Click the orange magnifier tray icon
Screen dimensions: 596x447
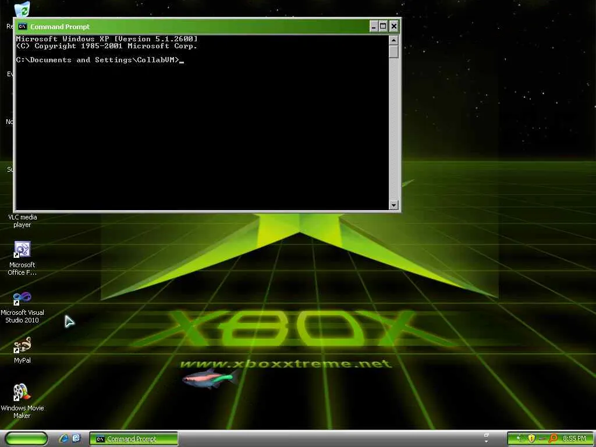click(x=553, y=439)
